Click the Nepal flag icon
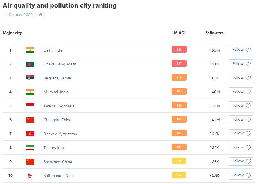The image size is (257, 184). [x=30, y=176]
